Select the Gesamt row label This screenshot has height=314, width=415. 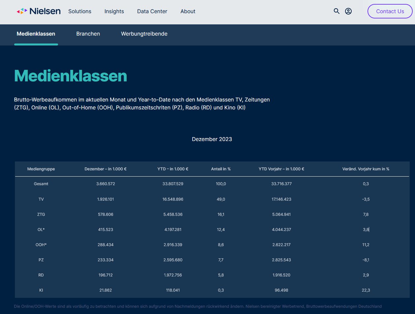click(x=41, y=184)
